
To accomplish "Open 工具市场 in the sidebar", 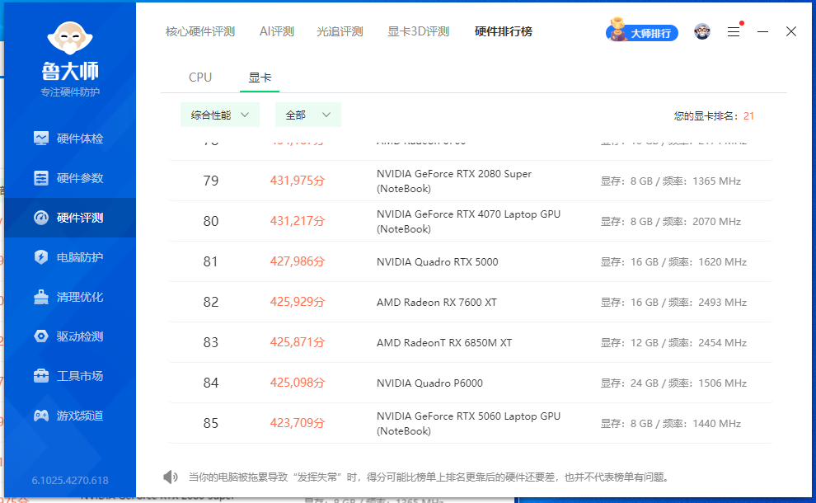I will point(70,376).
